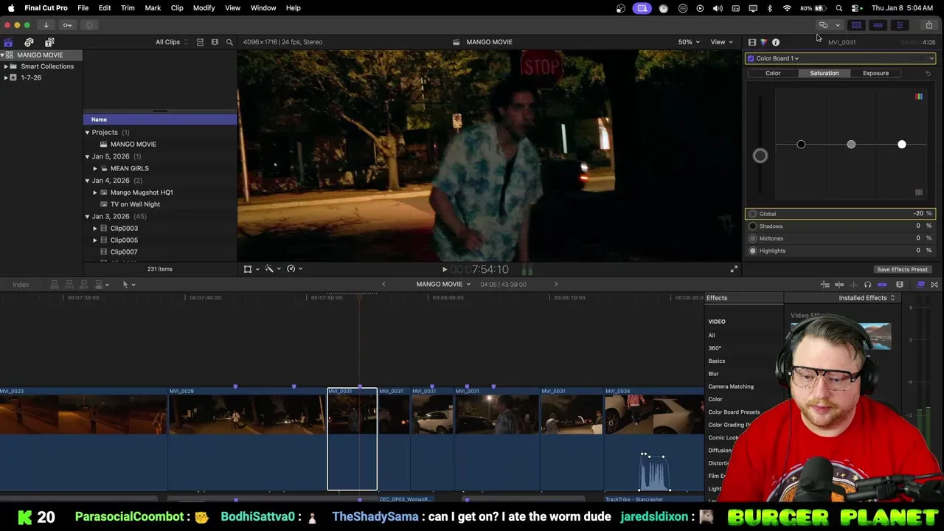The width and height of the screenshot is (944, 531).
Task: Open the Trim menu
Action: pos(128,8)
